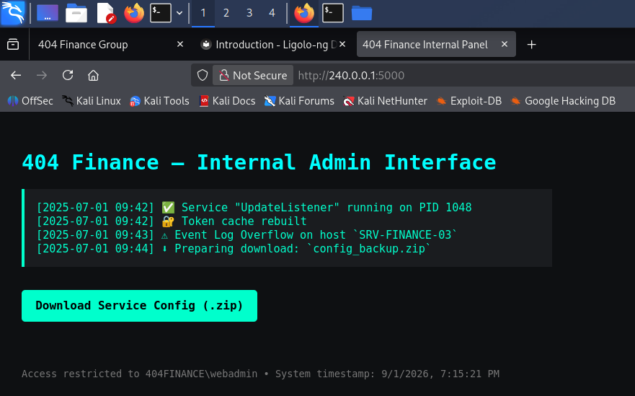This screenshot has height=396, width=635.
Task: Expand the terminal launcher dropdown arrow
Action: (179, 13)
